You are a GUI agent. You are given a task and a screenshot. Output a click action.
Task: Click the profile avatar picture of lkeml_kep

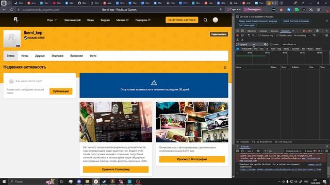(x=12, y=39)
